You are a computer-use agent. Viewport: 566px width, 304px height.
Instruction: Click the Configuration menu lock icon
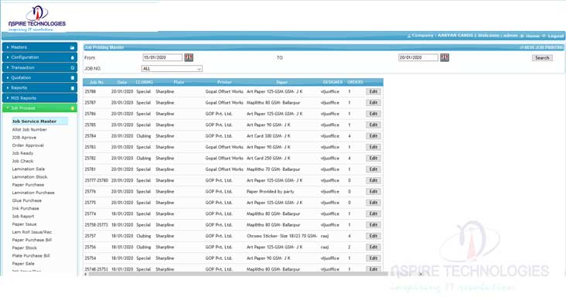point(72,57)
